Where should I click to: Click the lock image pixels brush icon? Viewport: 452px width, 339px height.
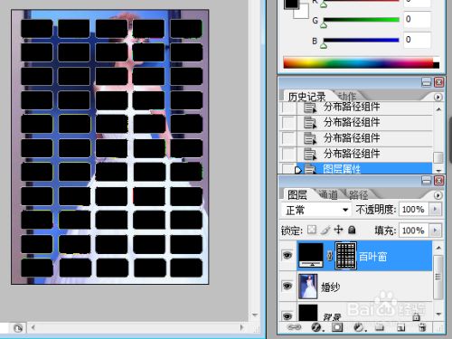click(325, 230)
